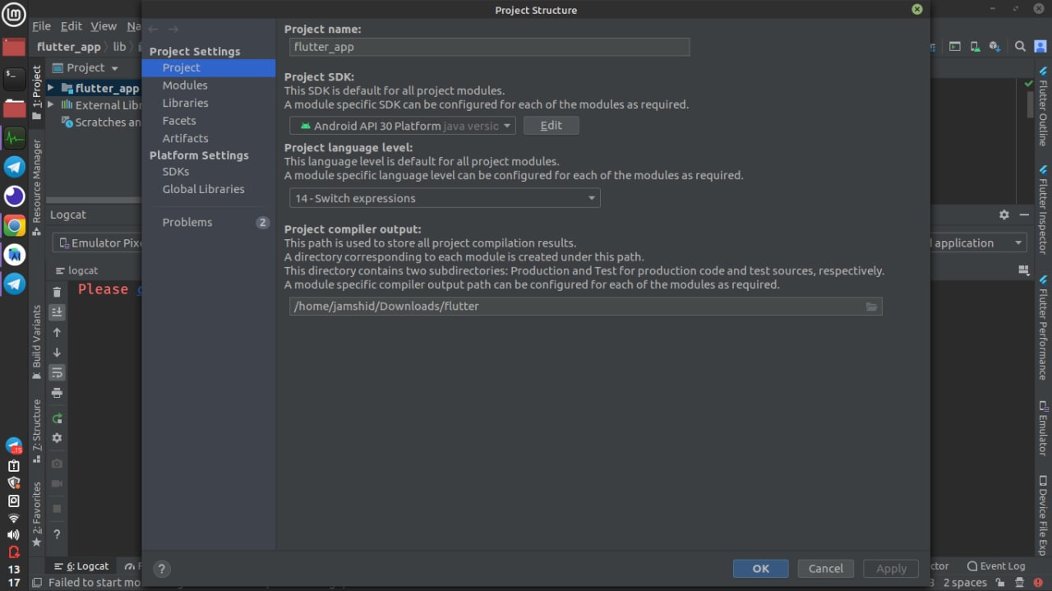Clear logcat with the trash icon
The height and width of the screenshot is (591, 1052).
[57, 292]
